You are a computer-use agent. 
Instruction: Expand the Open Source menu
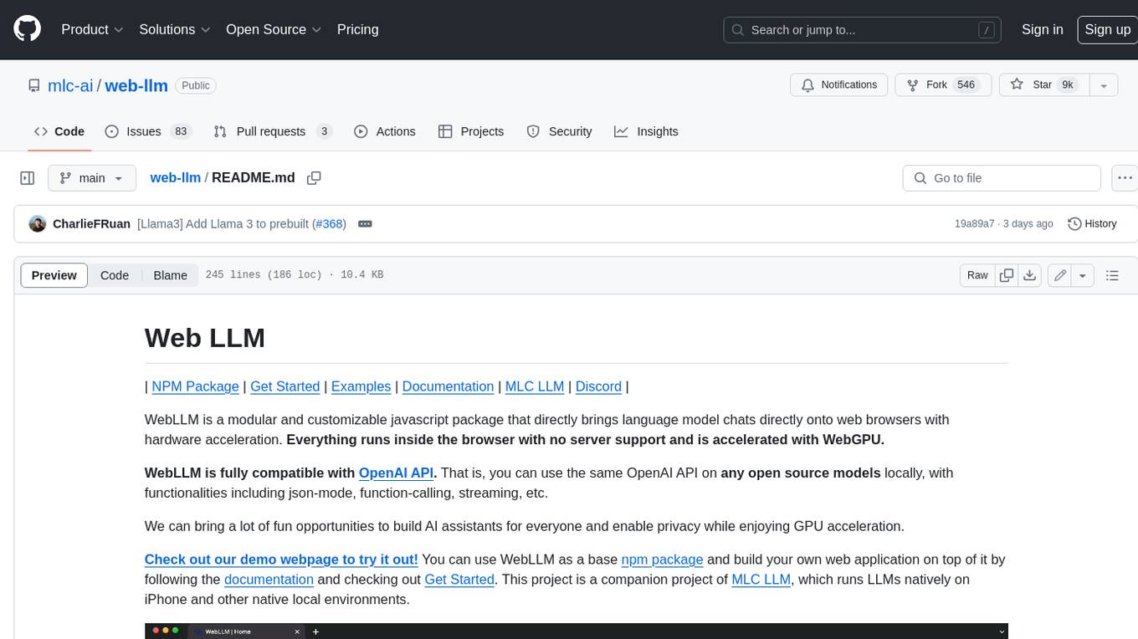pyautogui.click(x=274, y=29)
